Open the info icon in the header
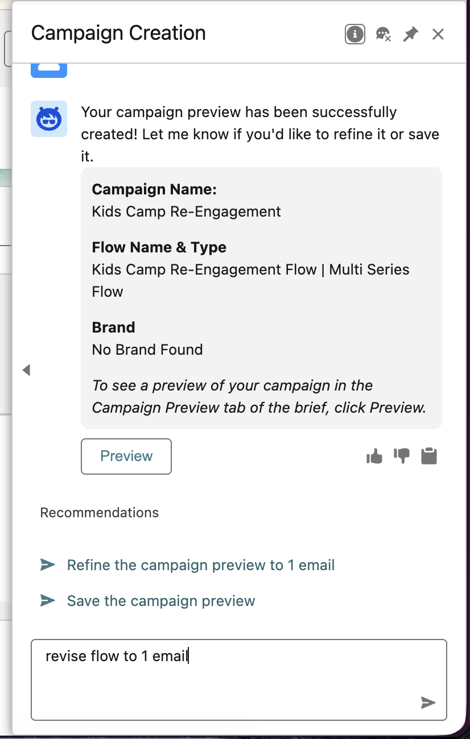470x739 pixels. pyautogui.click(x=355, y=34)
